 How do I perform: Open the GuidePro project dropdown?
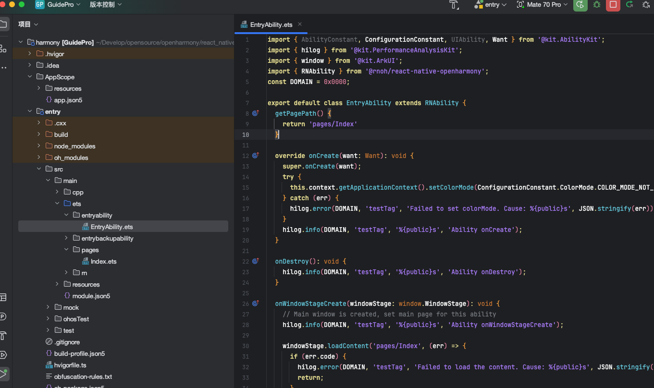coord(64,4)
